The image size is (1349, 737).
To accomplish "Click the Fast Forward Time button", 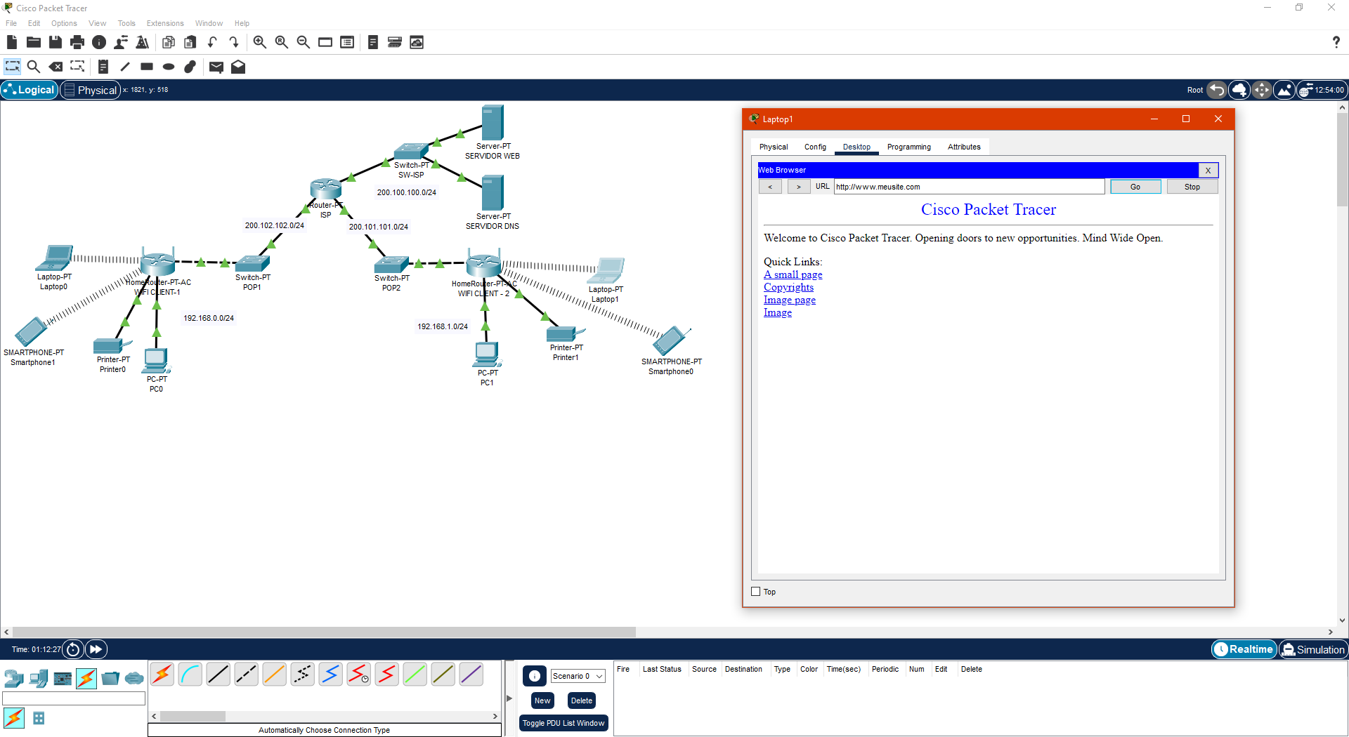I will coord(96,649).
